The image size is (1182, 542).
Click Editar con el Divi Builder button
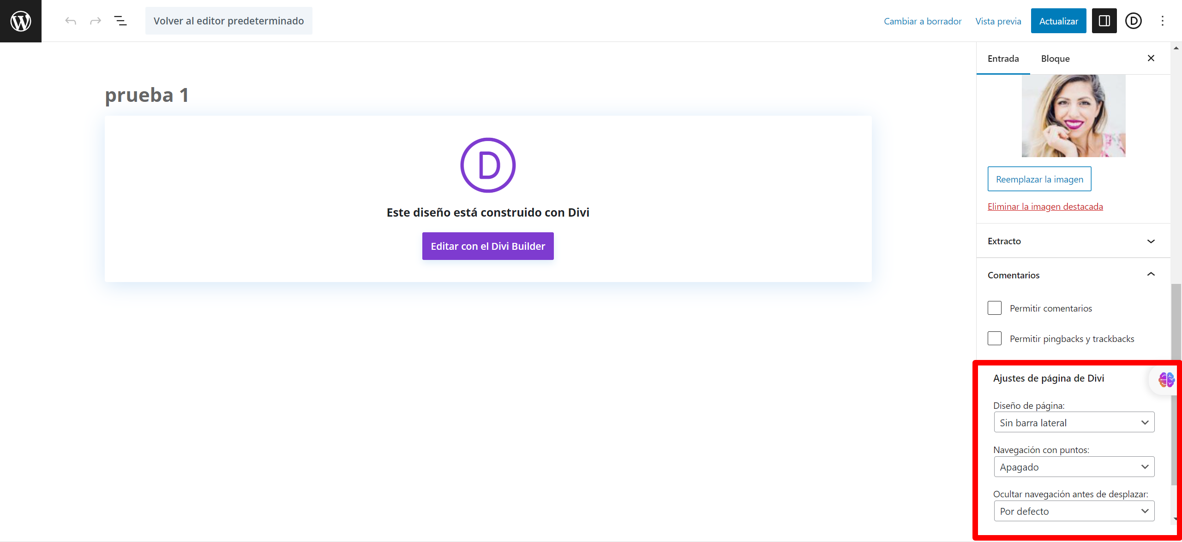pyautogui.click(x=488, y=246)
